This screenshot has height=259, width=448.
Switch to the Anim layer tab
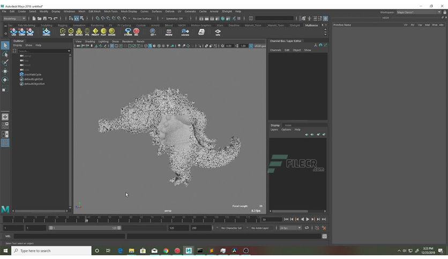288,125
